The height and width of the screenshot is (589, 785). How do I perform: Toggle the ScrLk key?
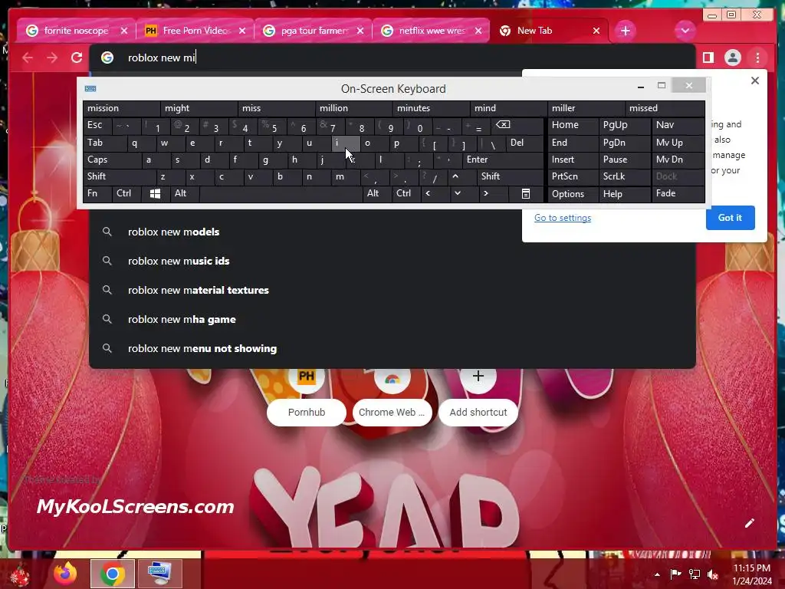pos(624,176)
